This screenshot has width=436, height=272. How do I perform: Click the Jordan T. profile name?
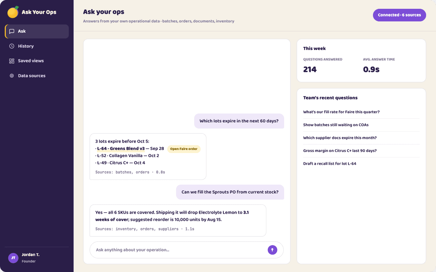coord(31,255)
